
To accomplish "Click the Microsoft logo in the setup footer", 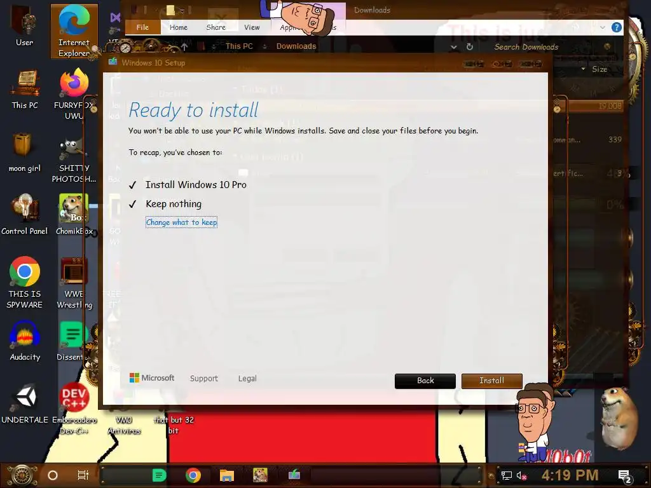I will [152, 378].
